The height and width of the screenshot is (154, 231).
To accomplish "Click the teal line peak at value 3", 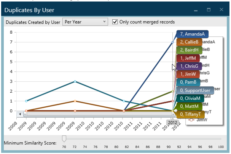I will (x=75, y=81).
